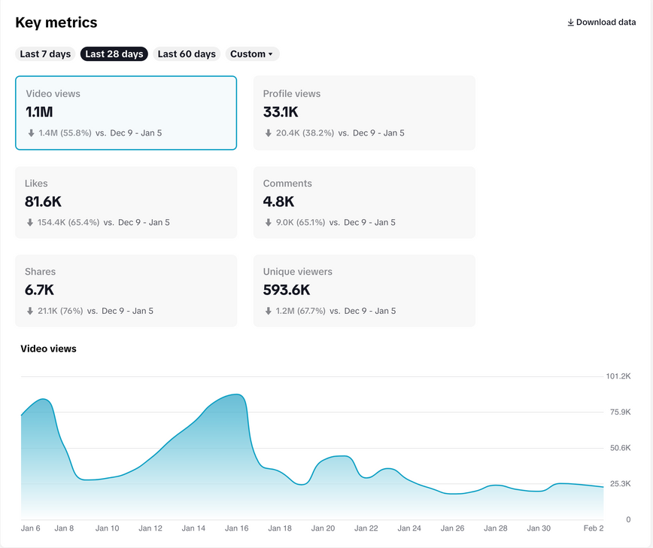View the Unique viewers metric card
Viewport: 653px width, 548px height.
tap(364, 291)
